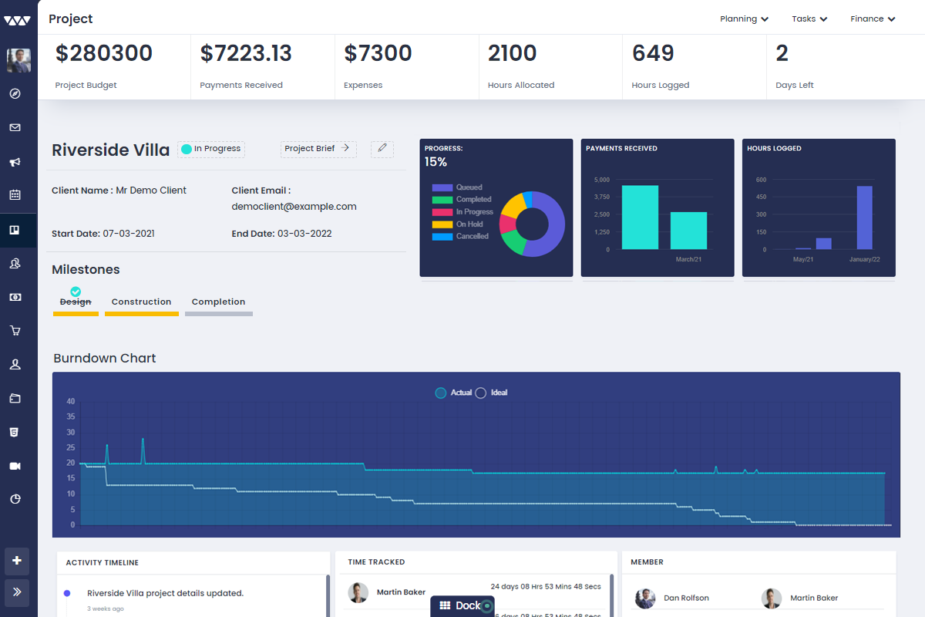The width and height of the screenshot is (925, 617).
Task: Toggle Queued legend item in Progress chart
Action: click(x=457, y=187)
